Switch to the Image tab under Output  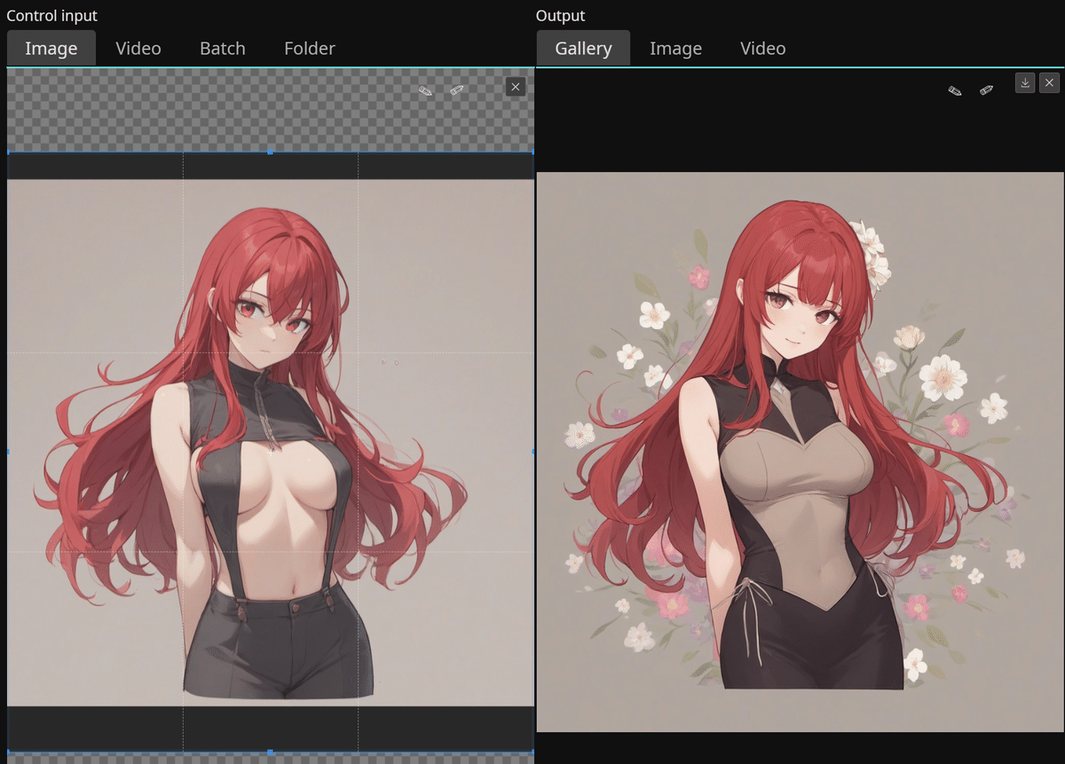click(675, 48)
